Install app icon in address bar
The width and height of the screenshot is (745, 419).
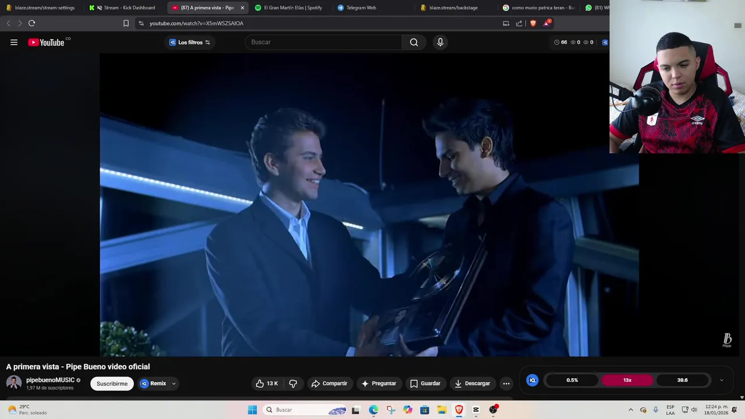coord(506,23)
